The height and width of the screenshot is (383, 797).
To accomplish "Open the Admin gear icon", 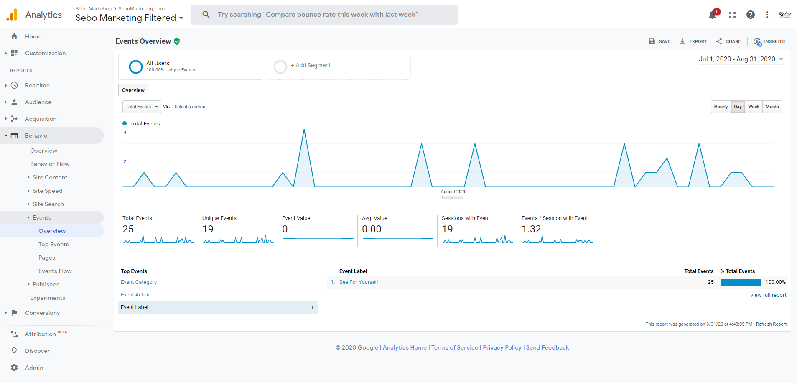I will click(14, 368).
